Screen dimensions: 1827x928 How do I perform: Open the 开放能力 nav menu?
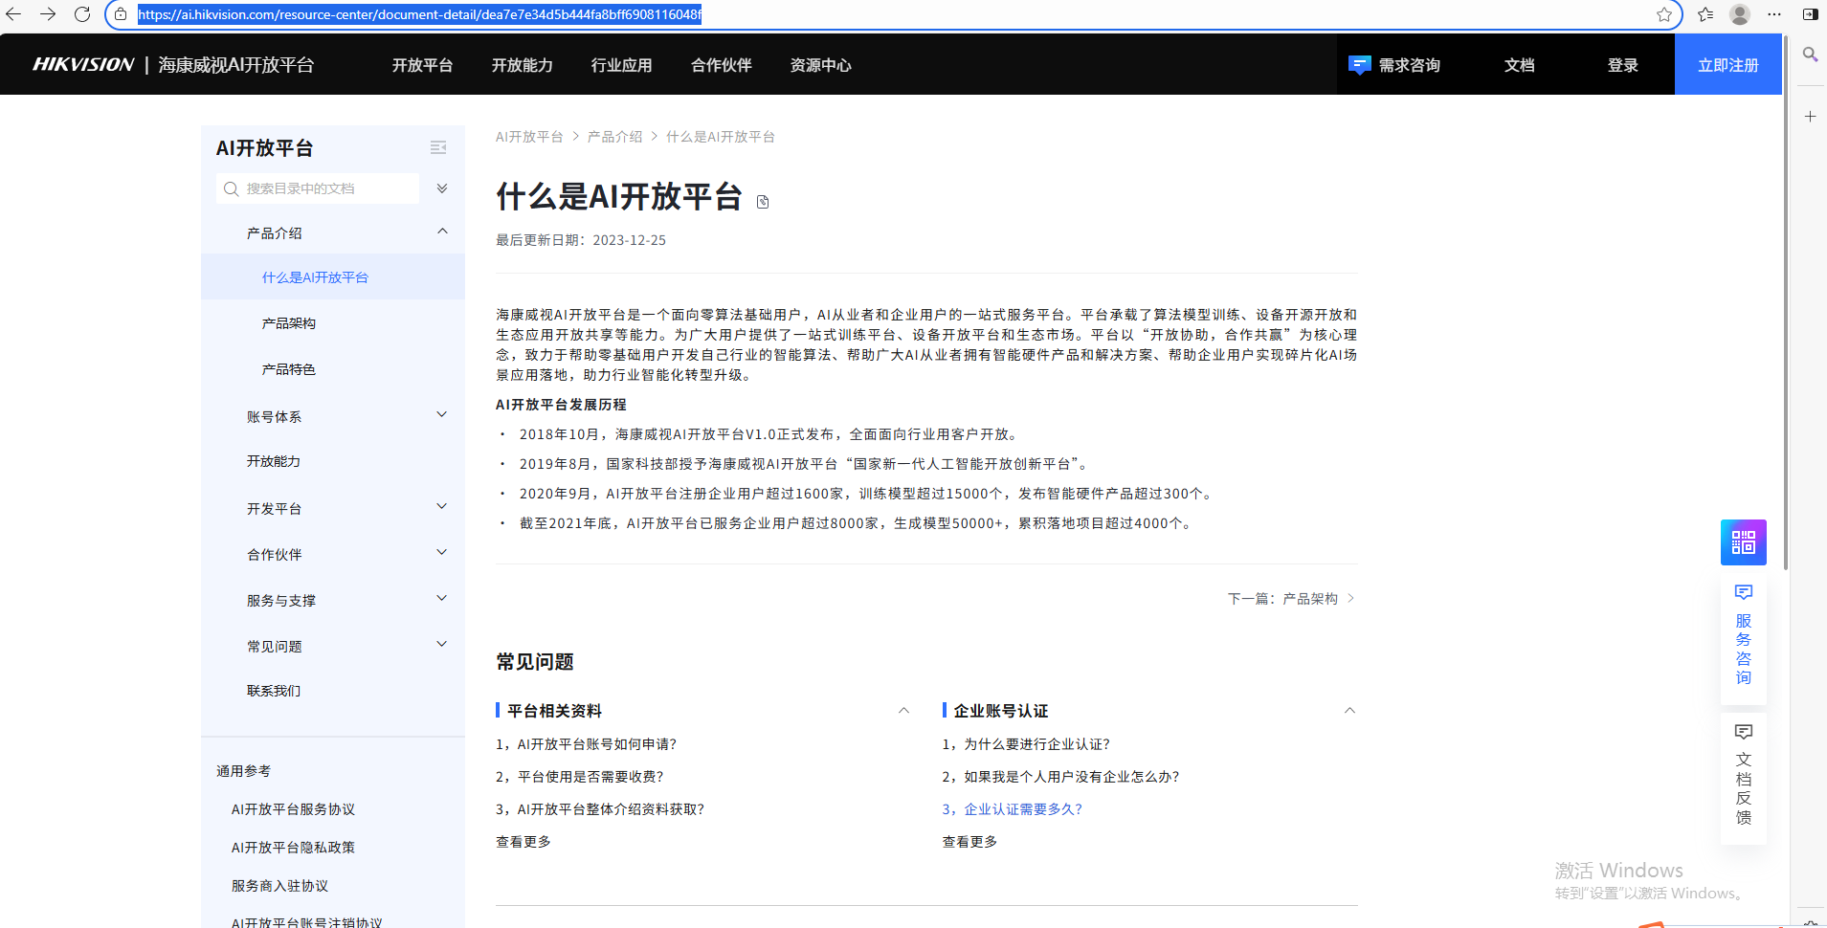coord(522,65)
